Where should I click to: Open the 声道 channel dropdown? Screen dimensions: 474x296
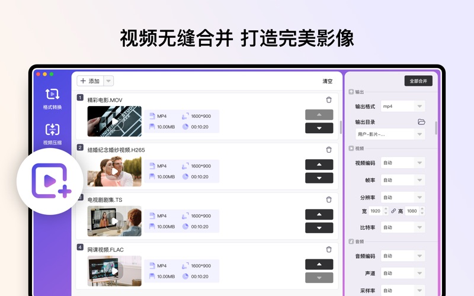coord(403,273)
